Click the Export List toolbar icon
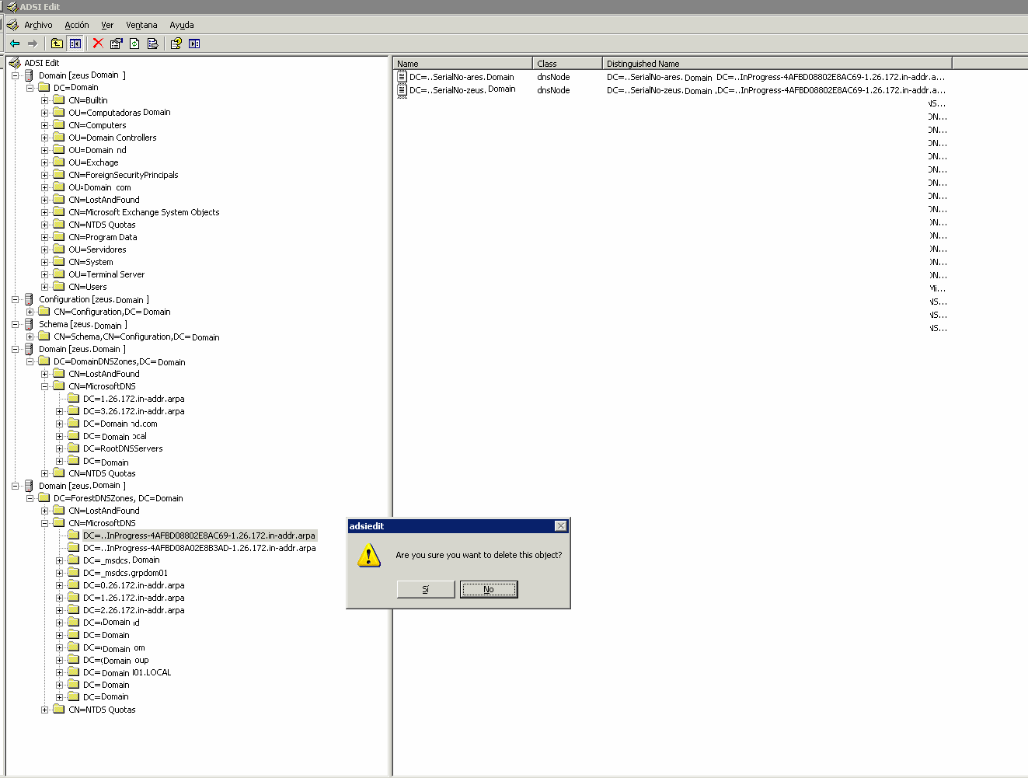The image size is (1028, 778). tap(152, 44)
